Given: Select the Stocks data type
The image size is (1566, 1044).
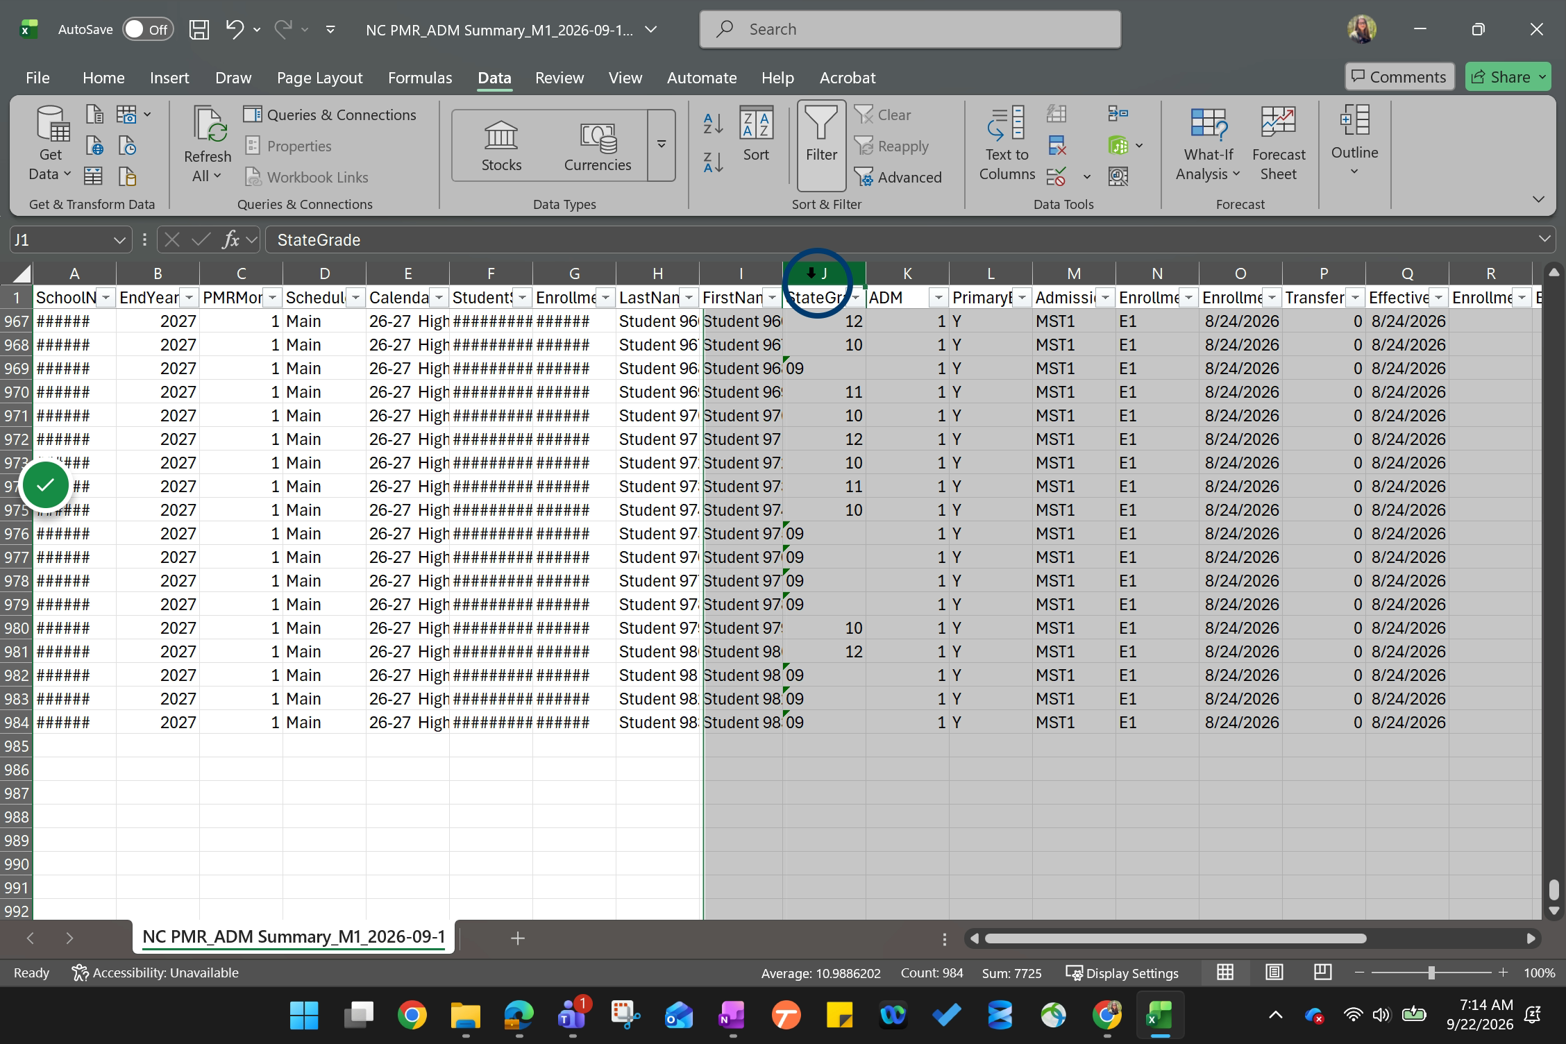Looking at the screenshot, I should coord(501,146).
